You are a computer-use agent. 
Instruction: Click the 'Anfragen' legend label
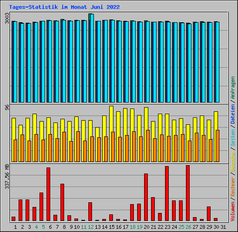pyautogui.click(x=233, y=88)
